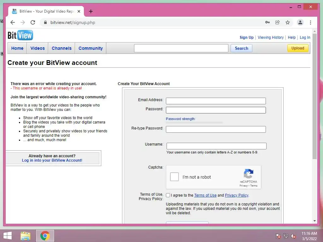
Task: Open the Chrome profile avatar icon
Action: point(300,22)
